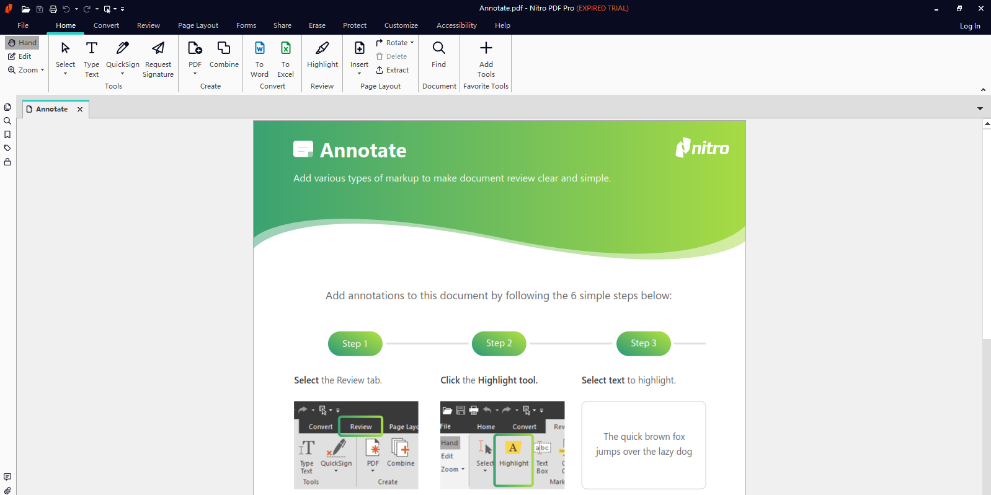991x495 pixels.
Task: Collapse the ribbon with the chevron
Action: (983, 90)
